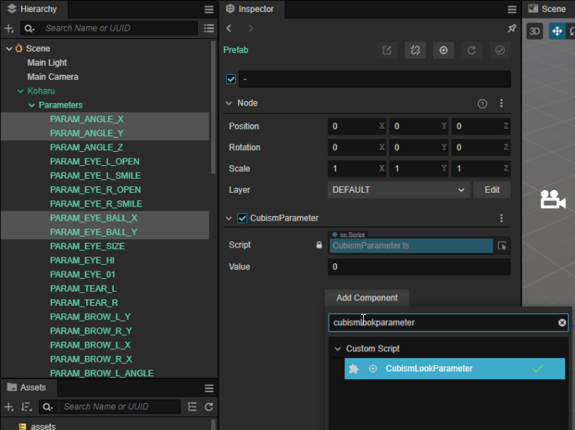Collapse the Custom Script group

point(337,348)
